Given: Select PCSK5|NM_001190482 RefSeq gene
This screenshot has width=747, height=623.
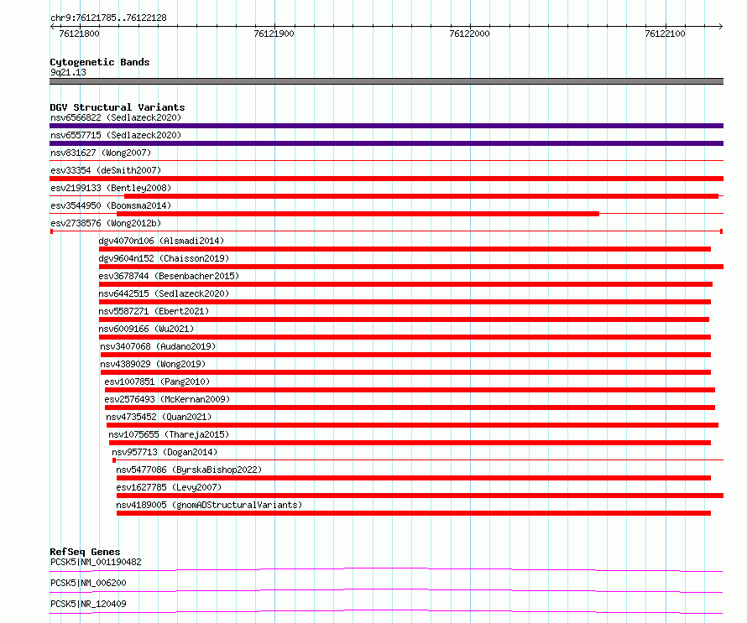Looking at the screenshot, I should click(x=96, y=562).
